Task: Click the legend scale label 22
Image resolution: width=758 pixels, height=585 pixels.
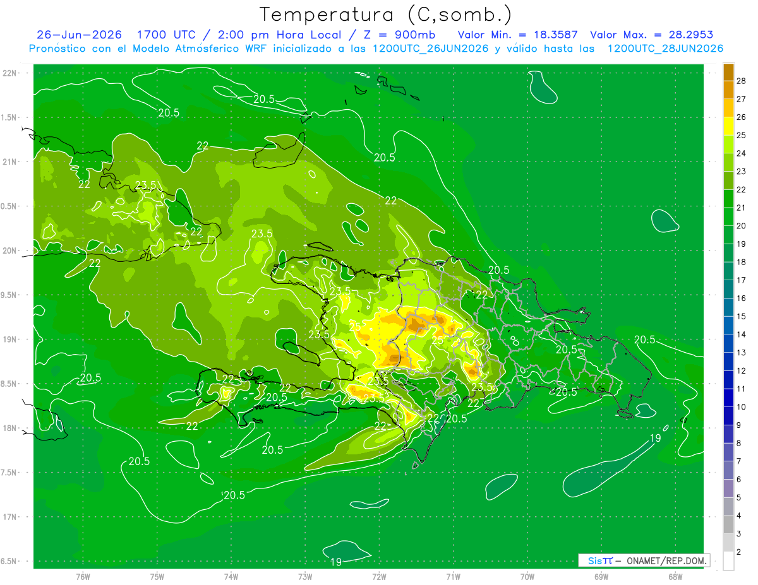Action: pos(742,189)
